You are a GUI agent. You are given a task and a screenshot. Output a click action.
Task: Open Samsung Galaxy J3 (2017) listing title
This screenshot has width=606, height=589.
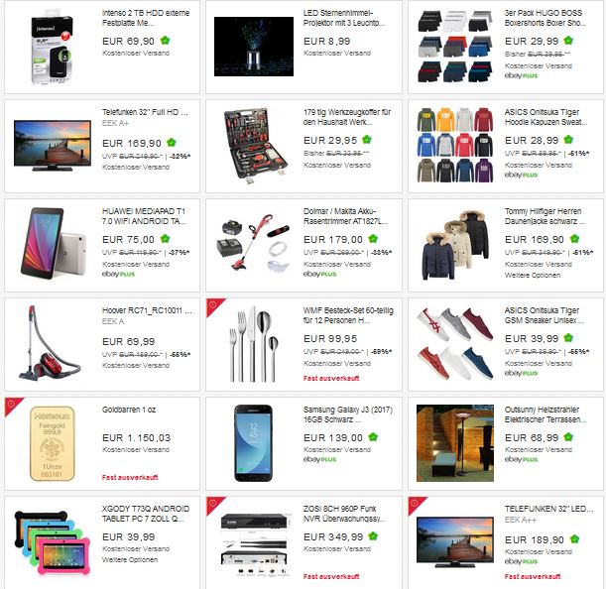point(348,414)
